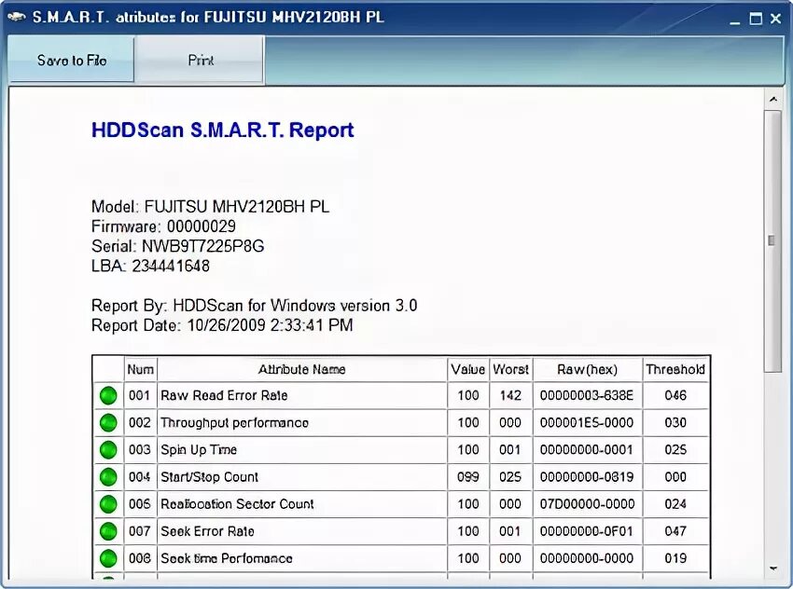The image size is (793, 589).
Task: Minimize the S.M.A.R.T. attributes window
Action: tap(735, 20)
